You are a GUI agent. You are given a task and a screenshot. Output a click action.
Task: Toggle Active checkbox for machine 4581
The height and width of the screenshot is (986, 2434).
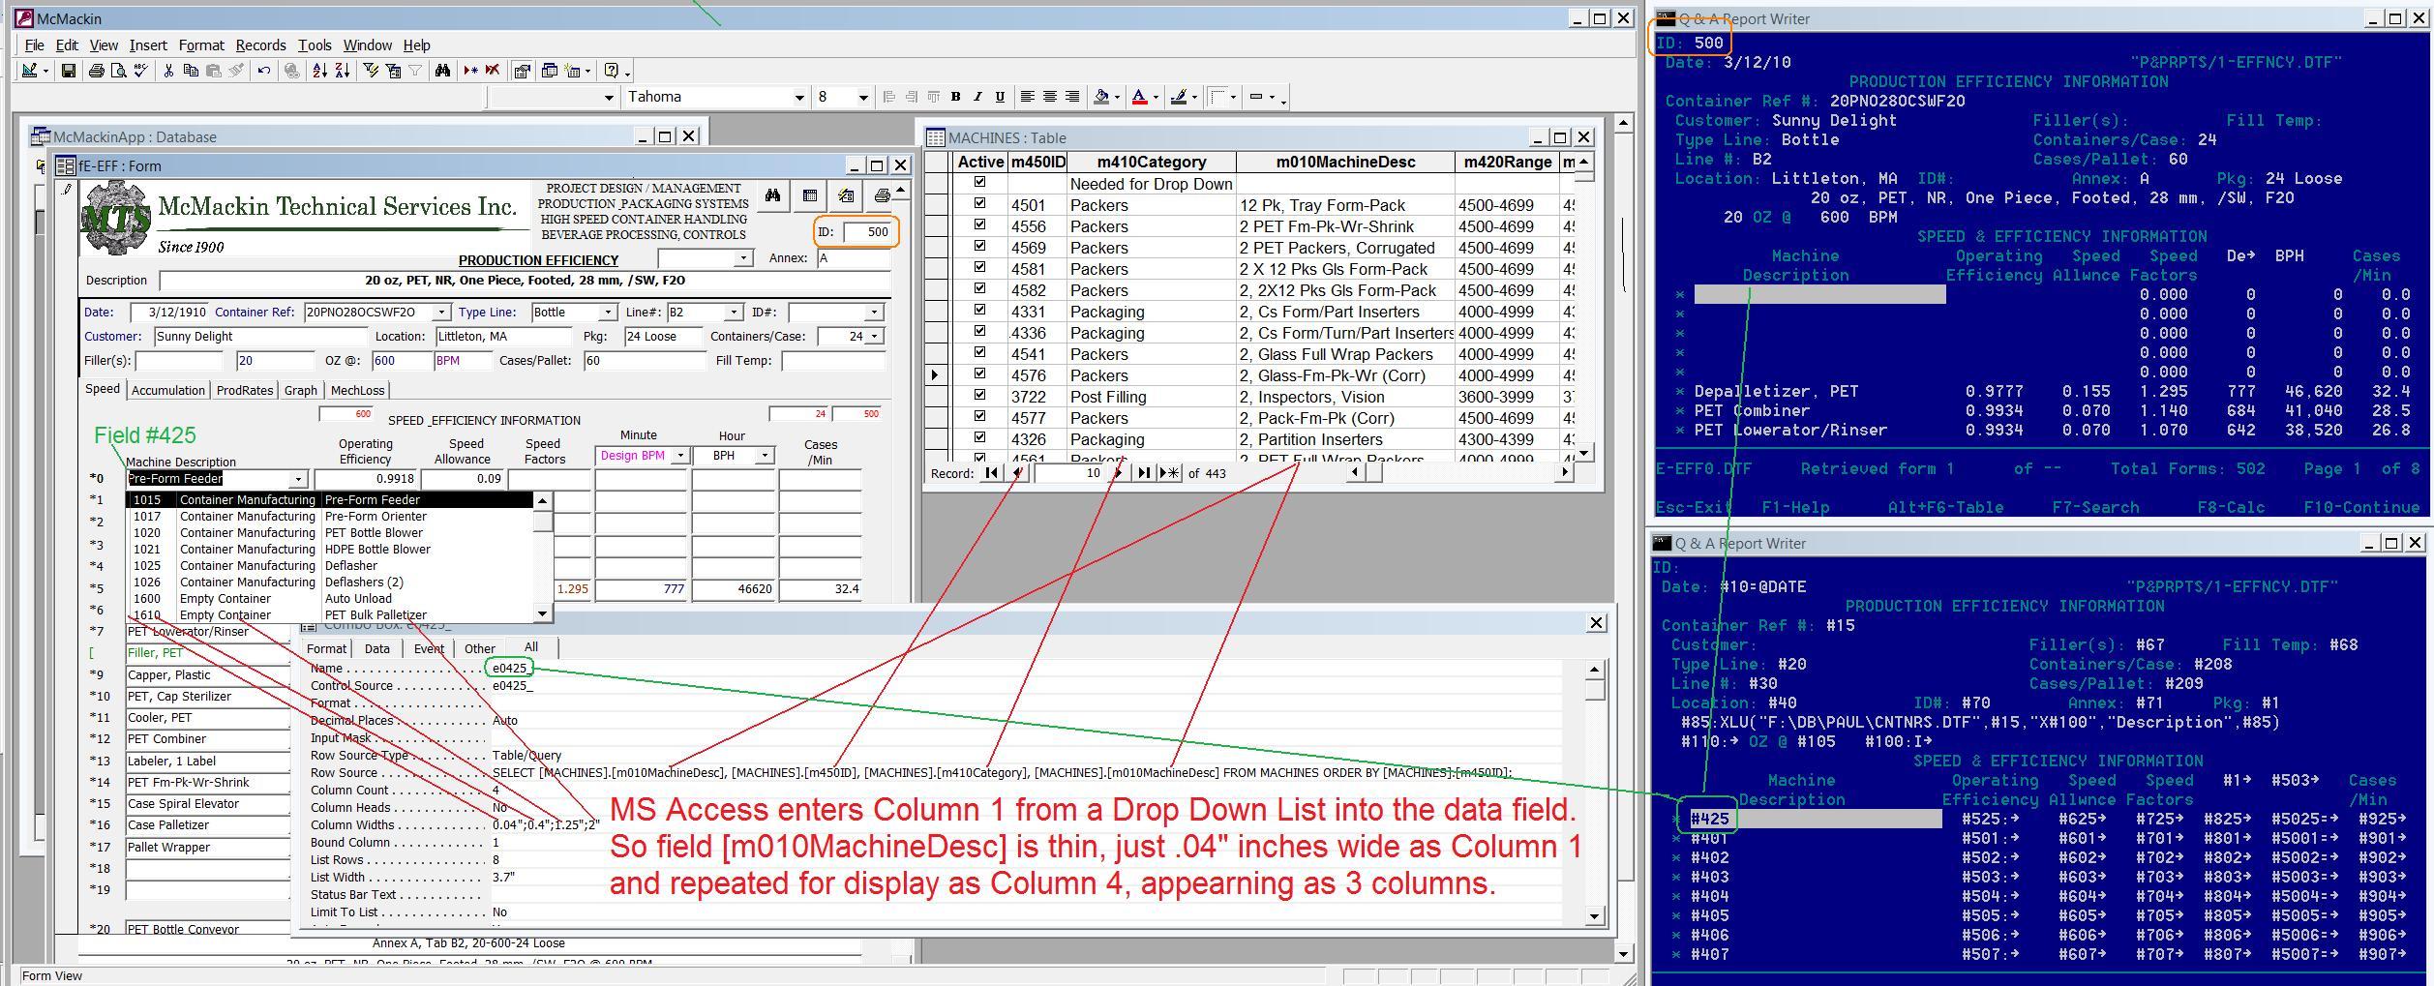[980, 268]
